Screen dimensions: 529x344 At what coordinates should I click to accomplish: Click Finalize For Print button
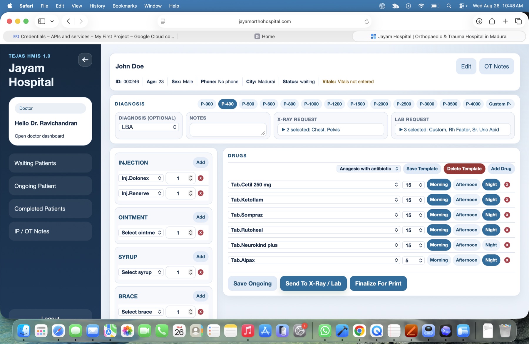[x=378, y=283]
